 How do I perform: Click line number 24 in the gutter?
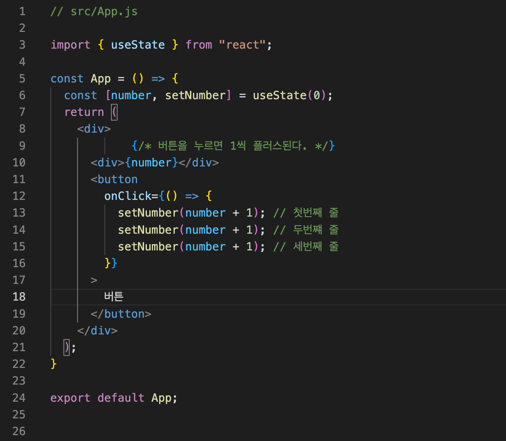[x=19, y=398]
